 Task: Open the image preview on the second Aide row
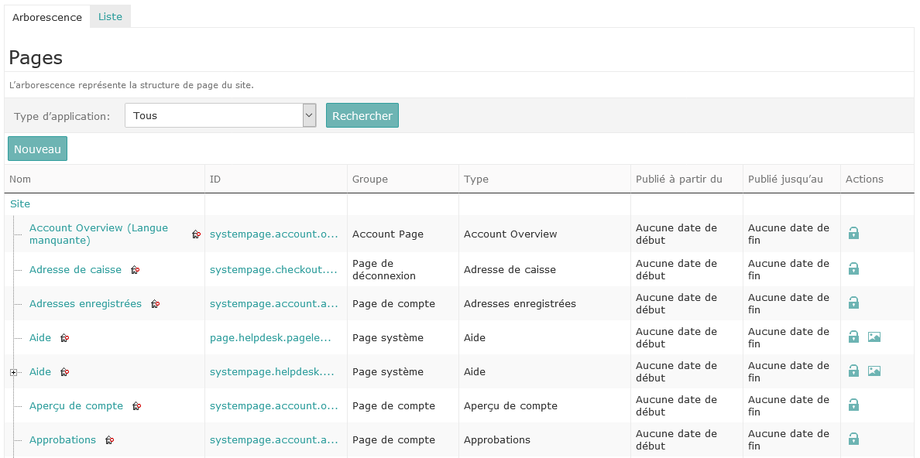pos(874,371)
